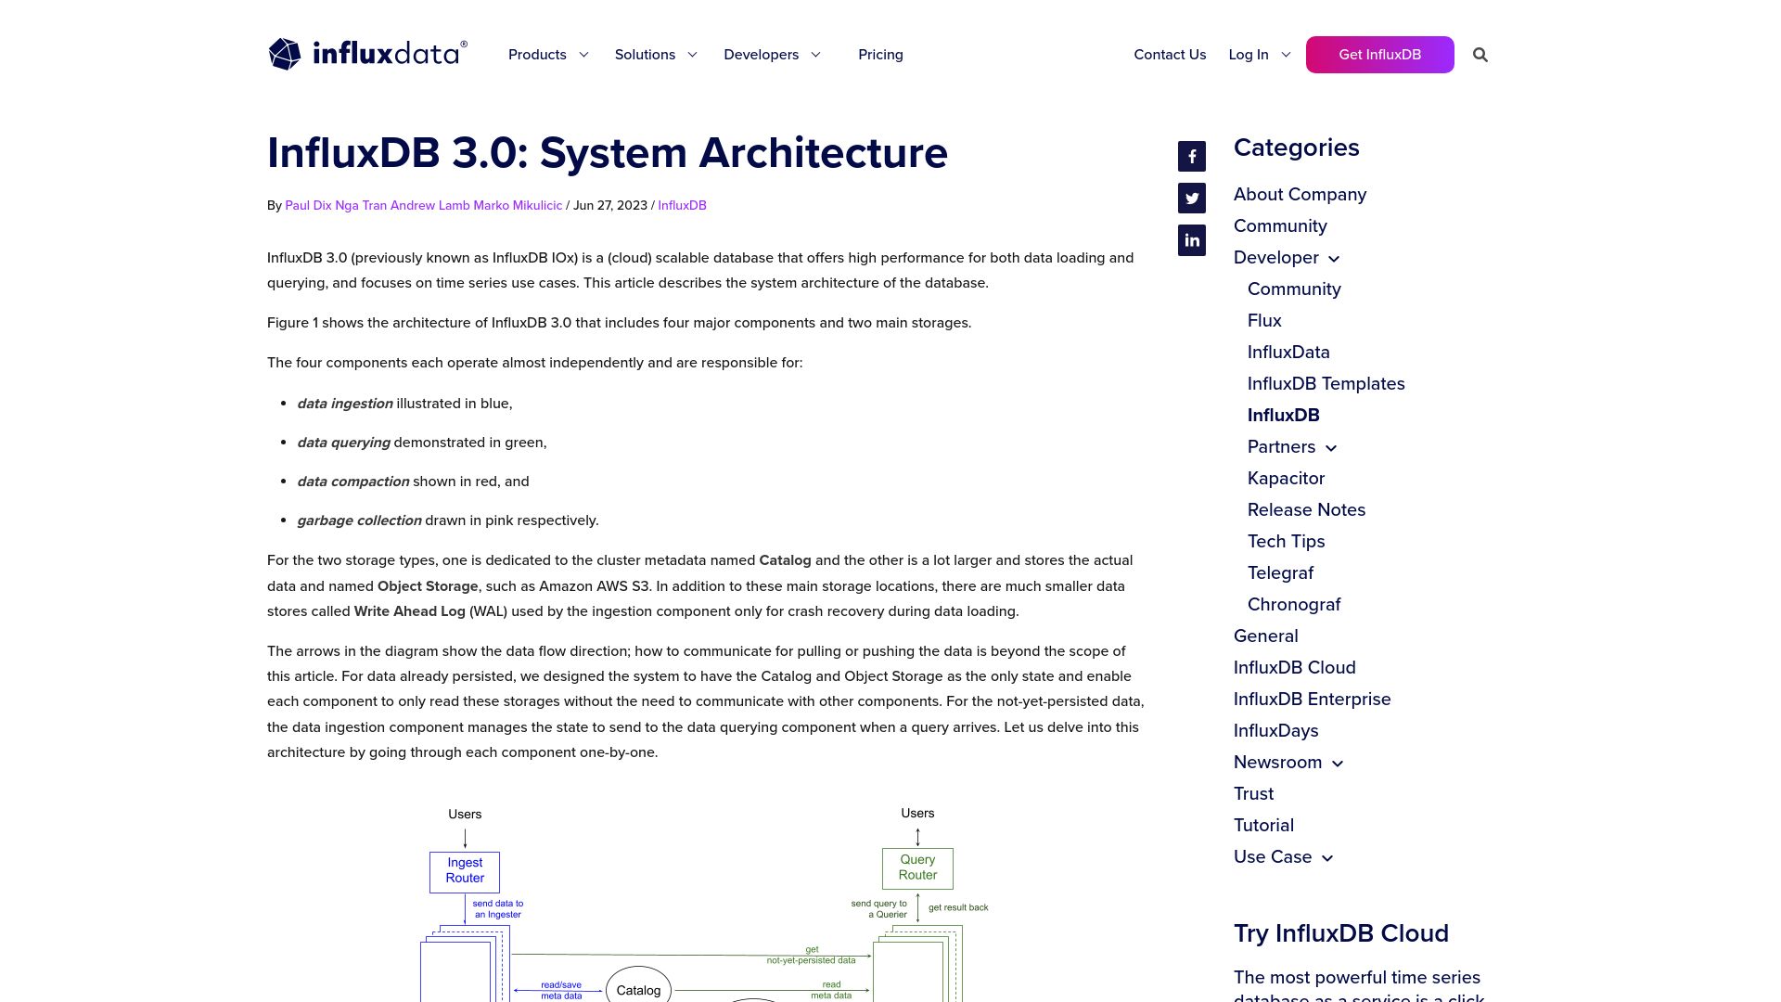1781x1002 pixels.
Task: Open the General category
Action: pos(1265,636)
